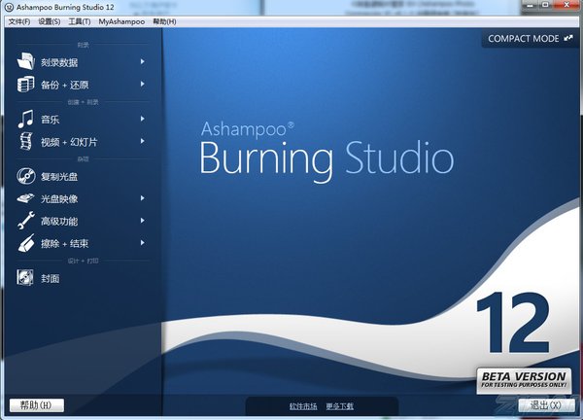Click the 帮助(H) button at bottom left
Viewport: 583px width, 420px height.
(x=37, y=405)
